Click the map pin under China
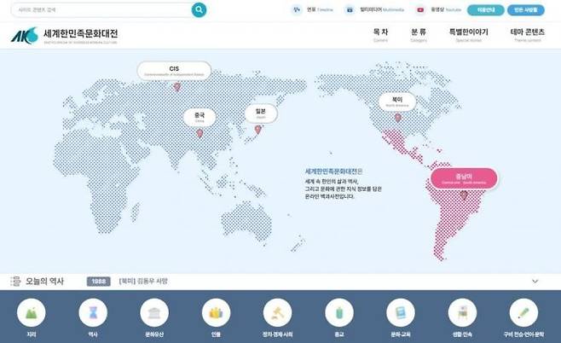The width and height of the screenshot is (561, 343). point(200,134)
